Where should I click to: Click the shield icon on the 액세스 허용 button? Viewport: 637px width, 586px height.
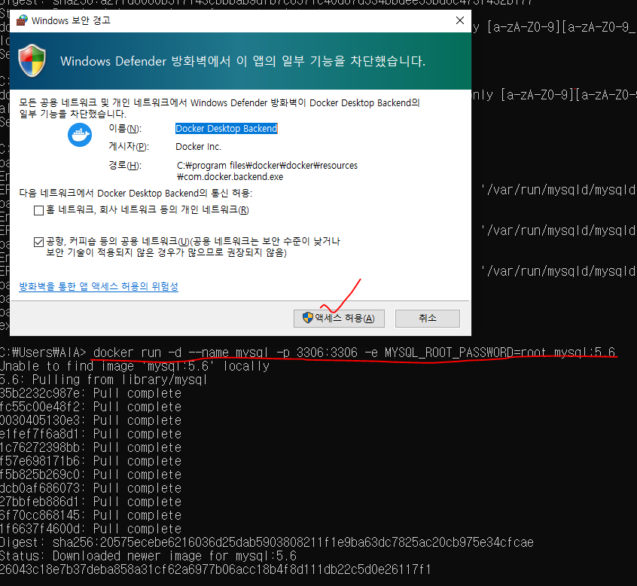tap(307, 318)
